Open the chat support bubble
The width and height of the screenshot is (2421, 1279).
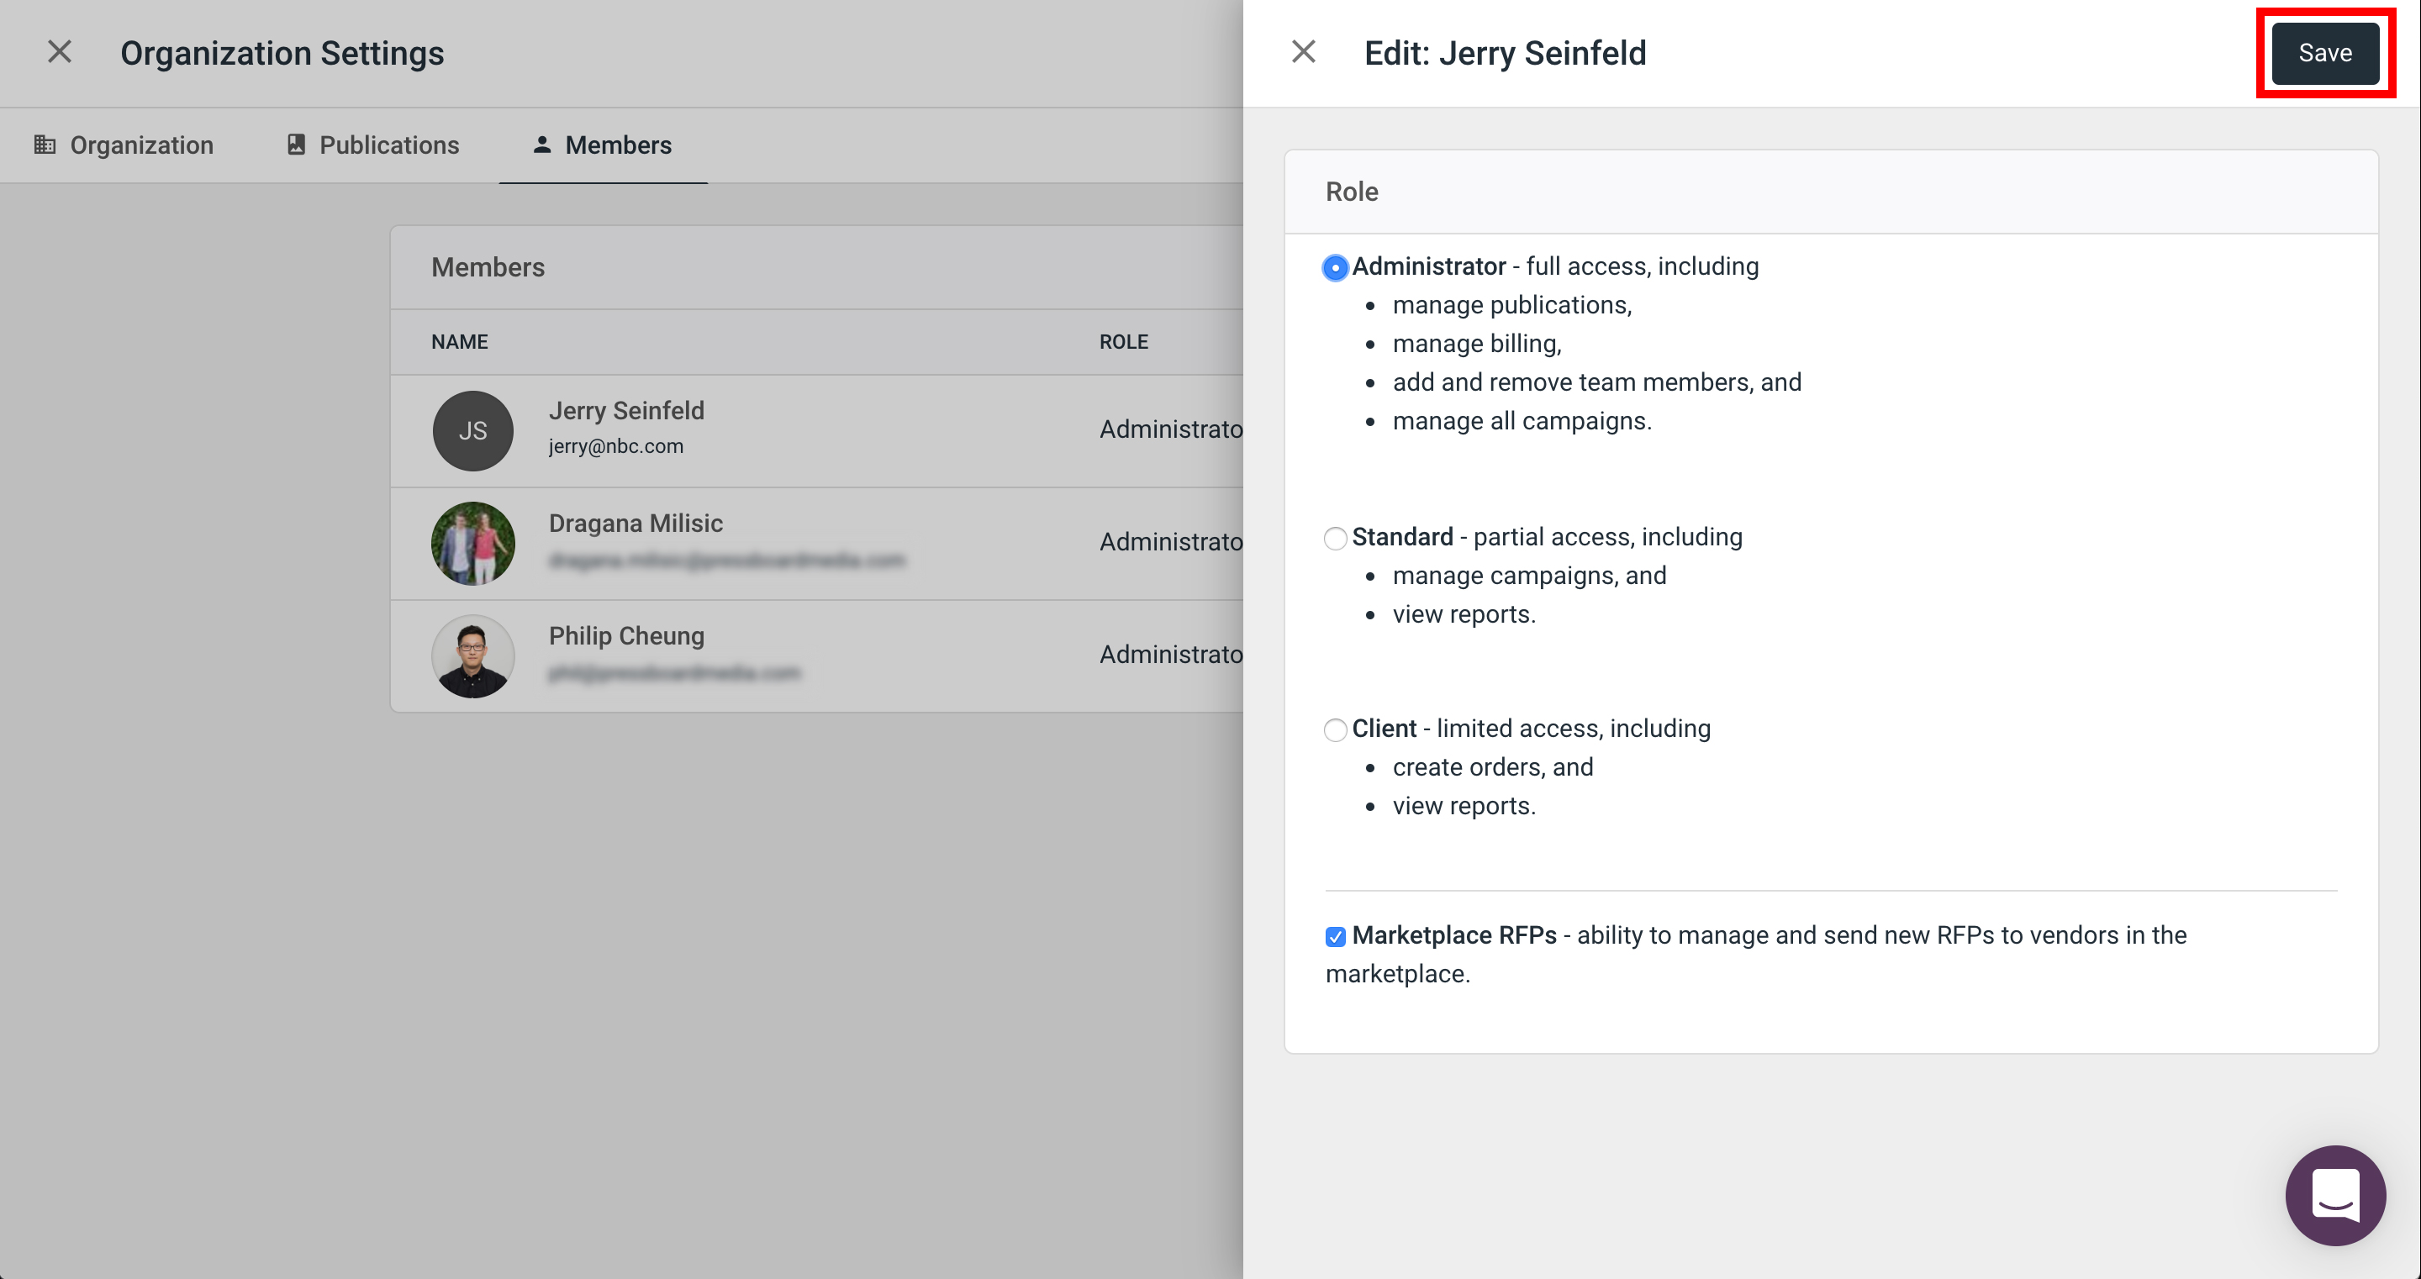[2335, 1195]
